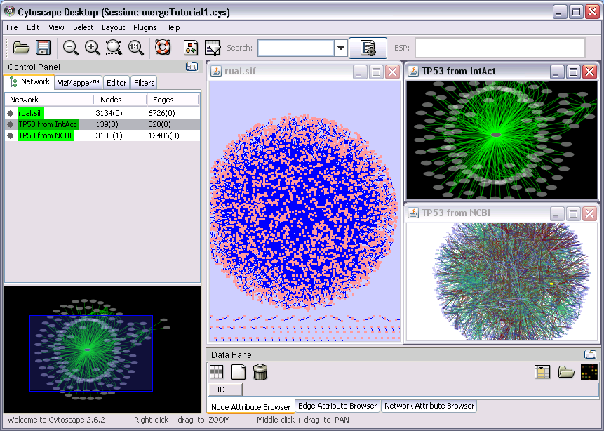Click the select attributes icon in Data Panel

217,372
